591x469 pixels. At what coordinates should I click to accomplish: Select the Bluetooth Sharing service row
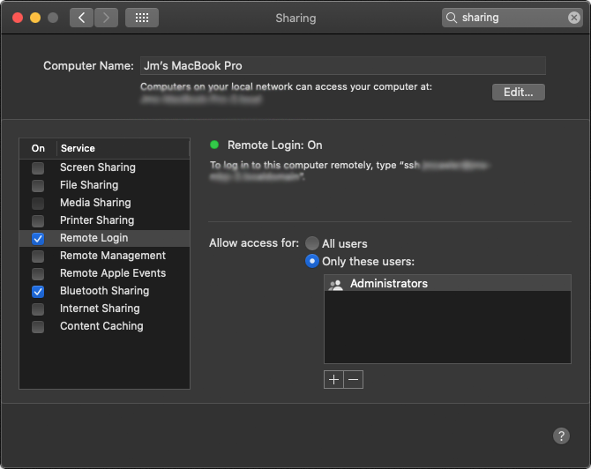tap(104, 292)
